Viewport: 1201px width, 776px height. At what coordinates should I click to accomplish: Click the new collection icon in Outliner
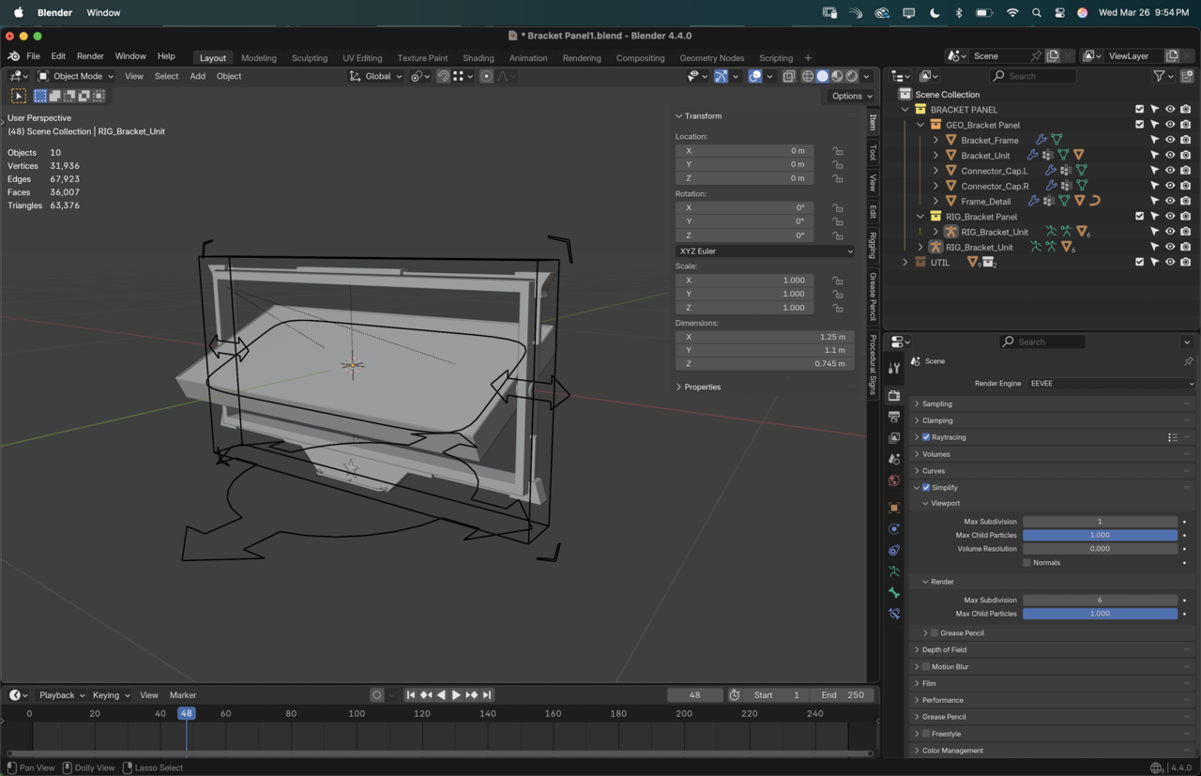(1187, 76)
